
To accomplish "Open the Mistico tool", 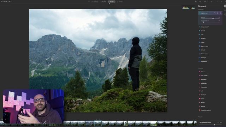I will click(x=202, y=103).
